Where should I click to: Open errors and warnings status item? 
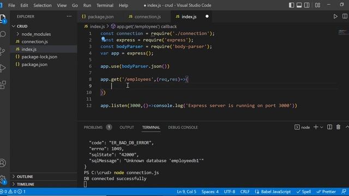(13, 192)
